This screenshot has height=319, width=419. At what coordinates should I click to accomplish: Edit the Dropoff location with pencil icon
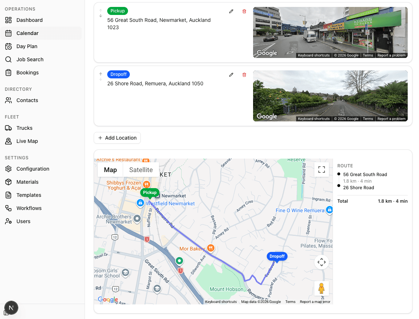(231, 75)
